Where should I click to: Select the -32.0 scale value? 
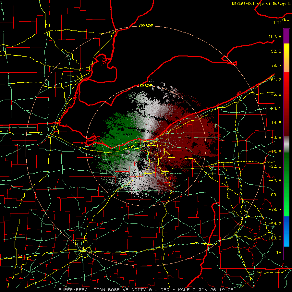(275, 166)
